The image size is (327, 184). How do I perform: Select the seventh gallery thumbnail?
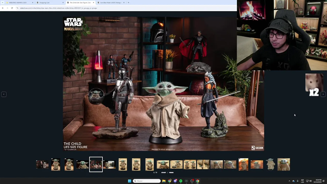[x=123, y=164]
